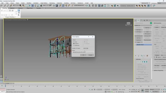The width and height of the screenshot is (166, 93).
Task: Activate the Select and Link tool
Action: (5, 6)
